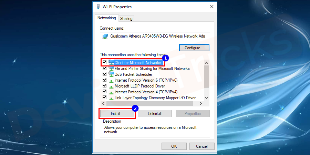310x155 pixels.
Task: Click the TCP/IPv4 protocol icon
Action: (x=111, y=92)
